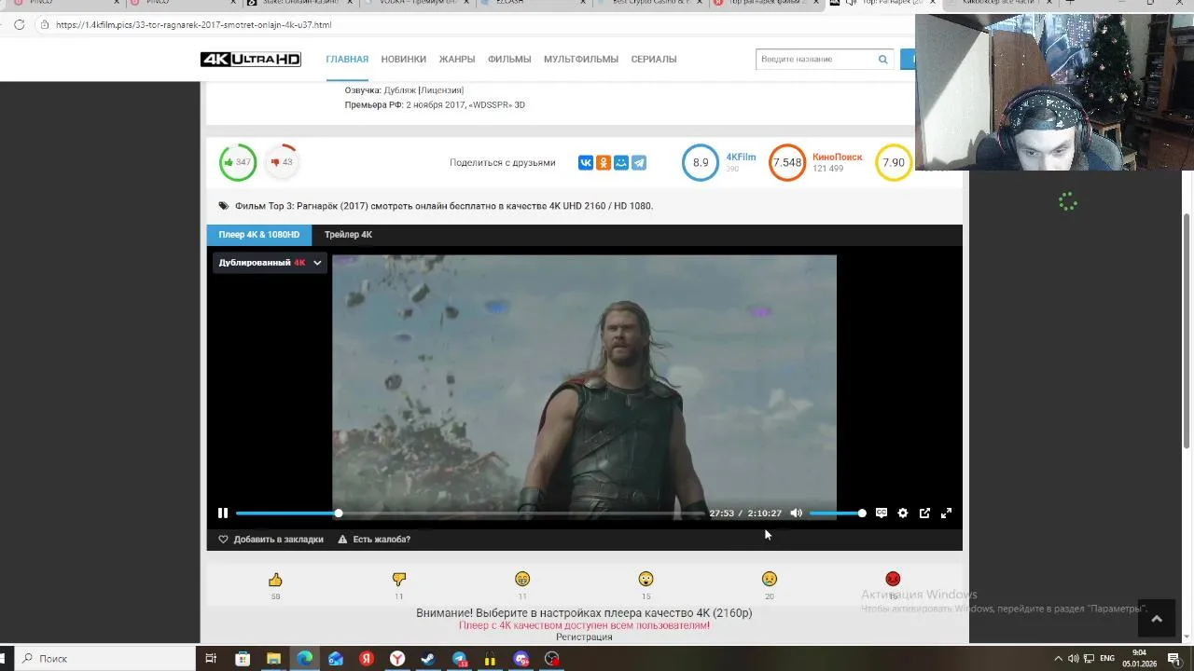Reload the page in browser
The height and width of the screenshot is (671, 1194).
pyautogui.click(x=19, y=24)
